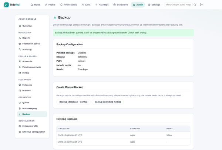
Task: Start a database + config backup
Action: [x=73, y=102]
